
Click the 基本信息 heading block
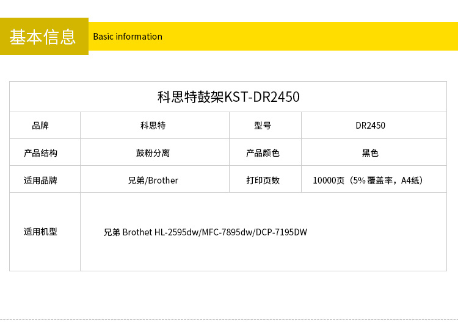click(x=43, y=37)
